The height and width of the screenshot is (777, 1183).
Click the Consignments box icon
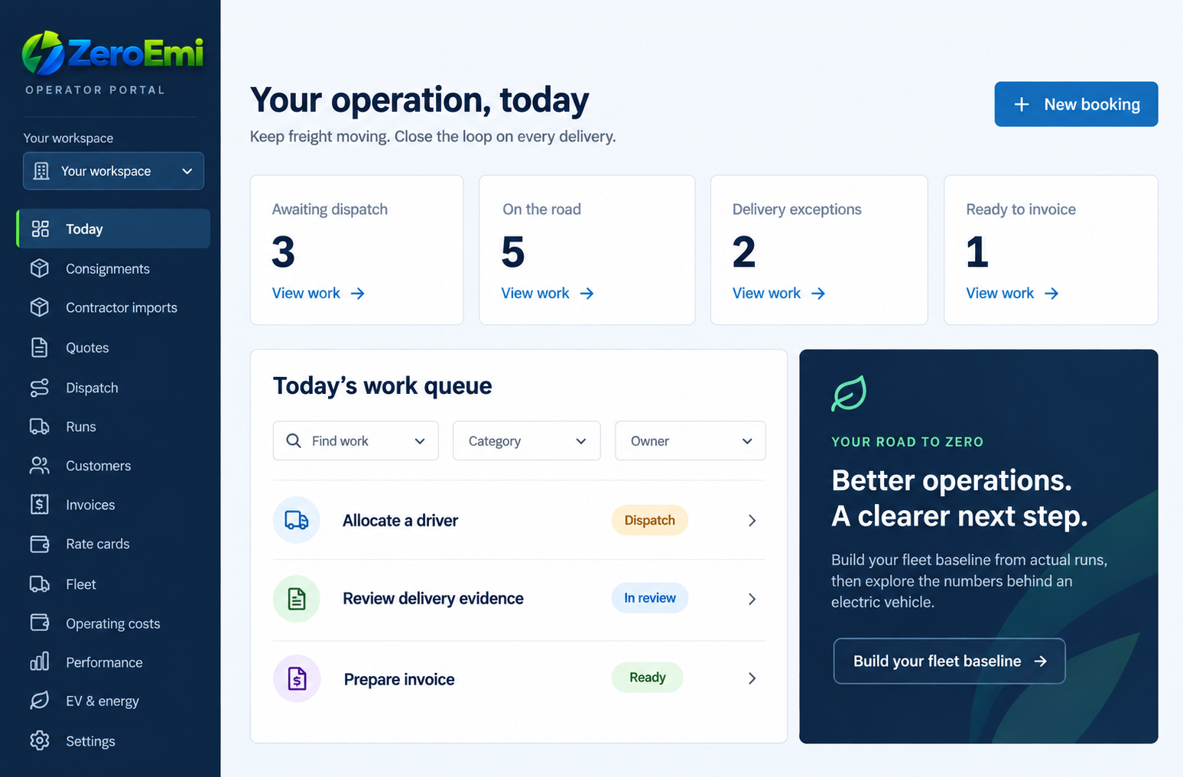(40, 268)
